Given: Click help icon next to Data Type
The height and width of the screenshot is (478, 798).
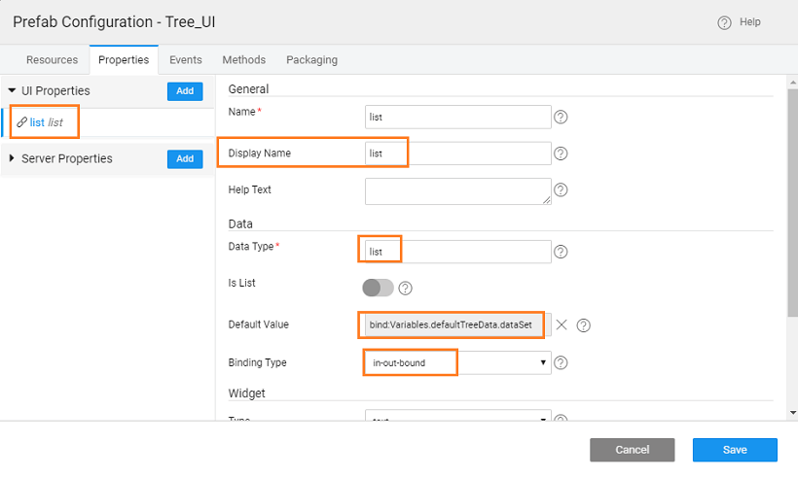Looking at the screenshot, I should click(561, 252).
